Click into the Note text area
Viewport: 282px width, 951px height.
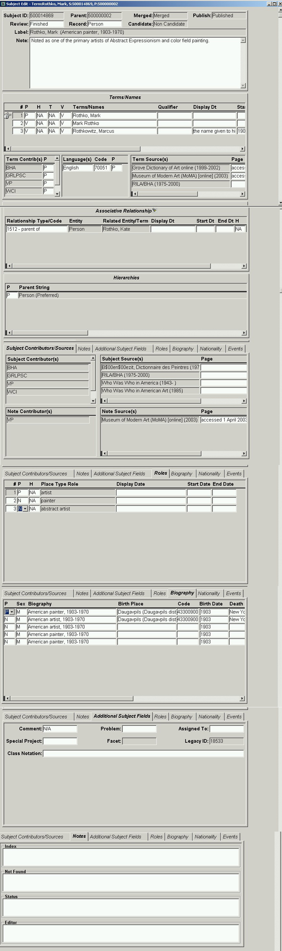tap(135, 63)
